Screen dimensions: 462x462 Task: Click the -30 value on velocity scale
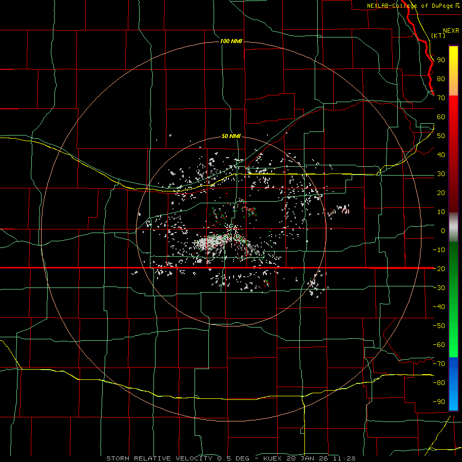439,288
